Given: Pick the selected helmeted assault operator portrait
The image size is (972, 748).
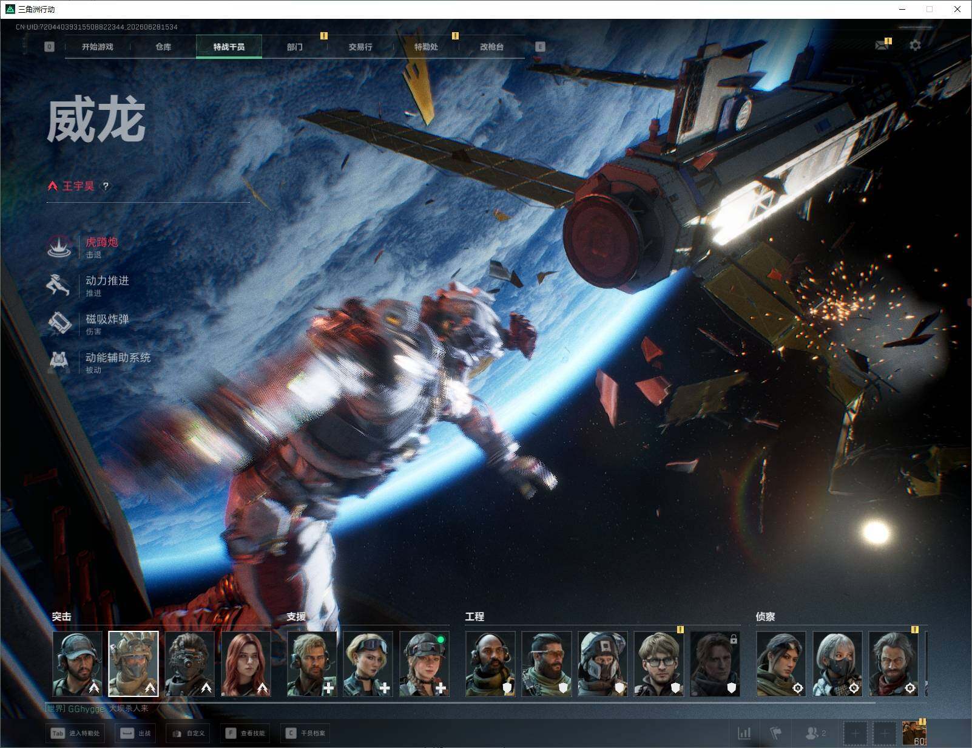Looking at the screenshot, I should pos(133,664).
